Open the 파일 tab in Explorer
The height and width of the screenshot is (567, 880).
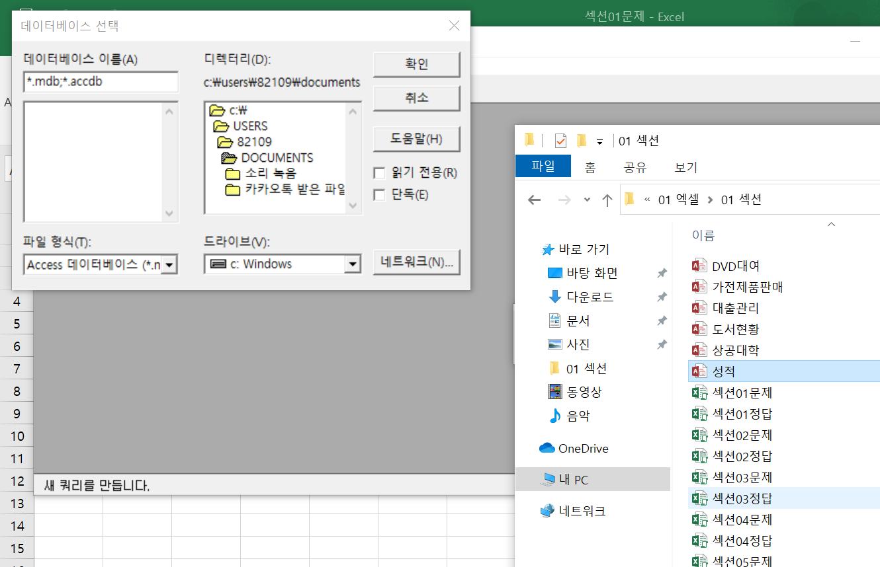[543, 167]
